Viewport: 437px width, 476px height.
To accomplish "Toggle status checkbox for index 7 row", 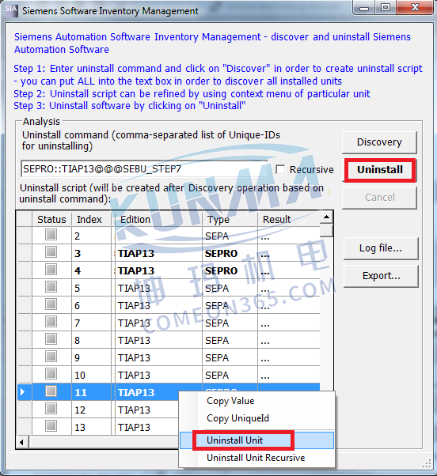I will [51, 322].
